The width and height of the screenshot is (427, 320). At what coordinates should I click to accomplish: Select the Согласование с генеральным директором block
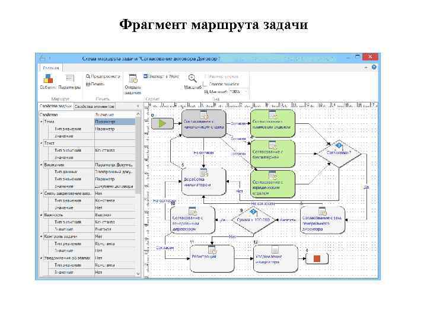[193, 220]
